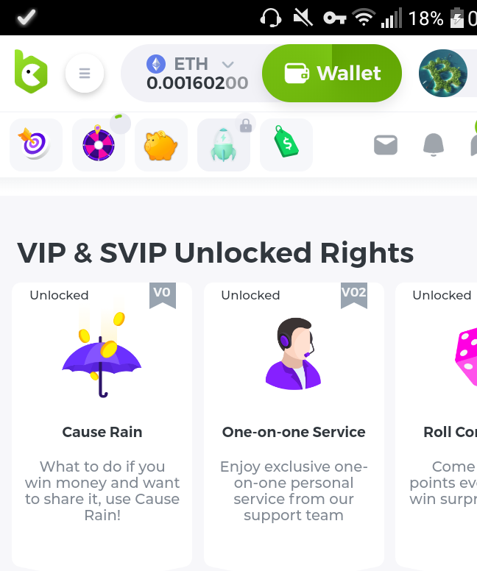The width and height of the screenshot is (477, 571).
Task: Click the support agent illustration
Action: pyautogui.click(x=294, y=355)
